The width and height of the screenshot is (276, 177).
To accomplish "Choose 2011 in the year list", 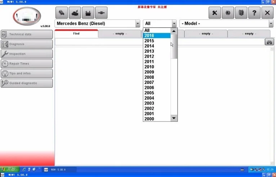I will [x=157, y=62].
